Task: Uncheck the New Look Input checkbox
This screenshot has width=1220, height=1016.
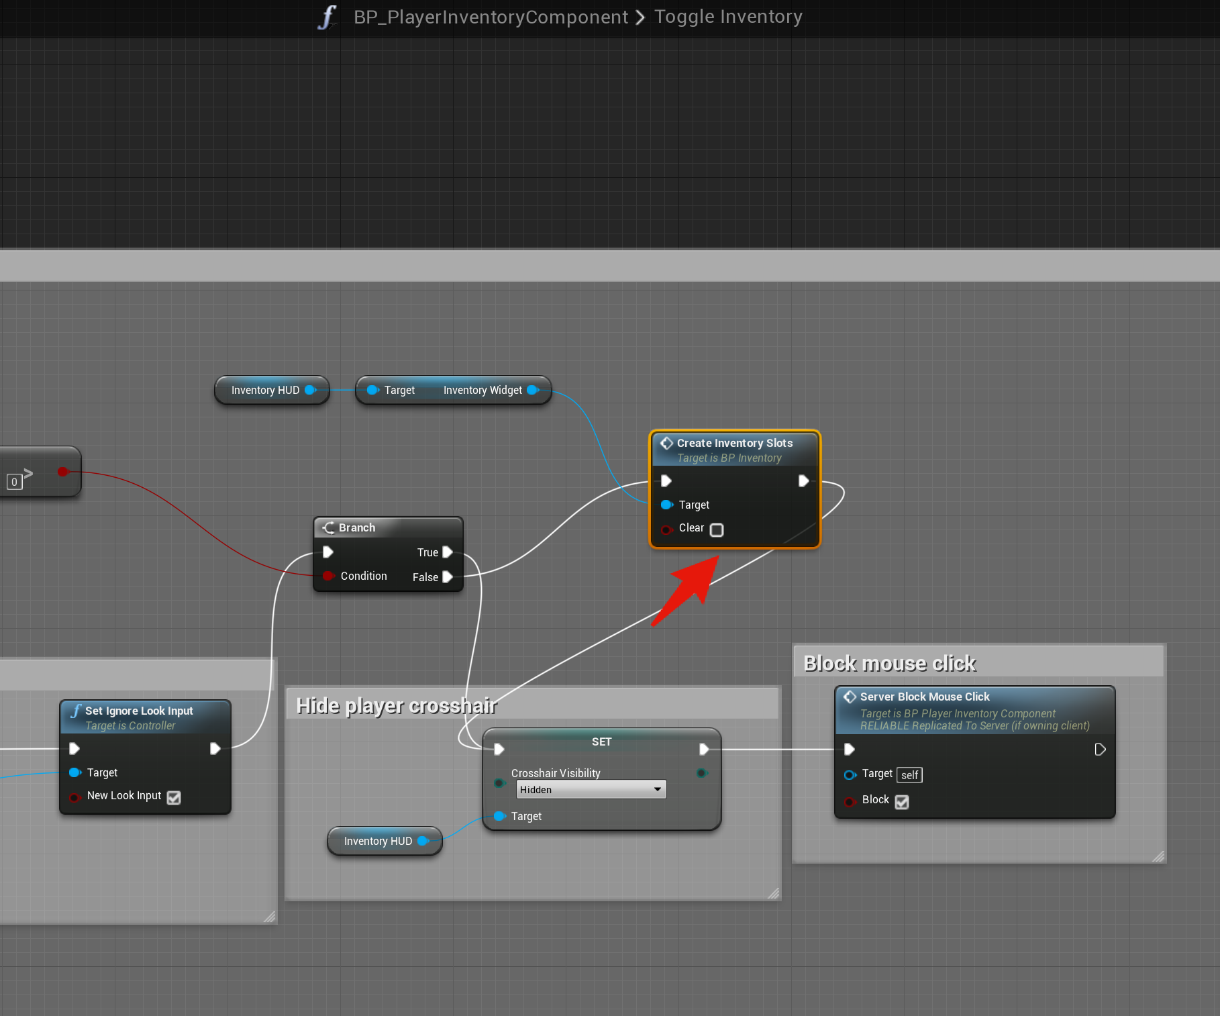Action: coord(174,797)
